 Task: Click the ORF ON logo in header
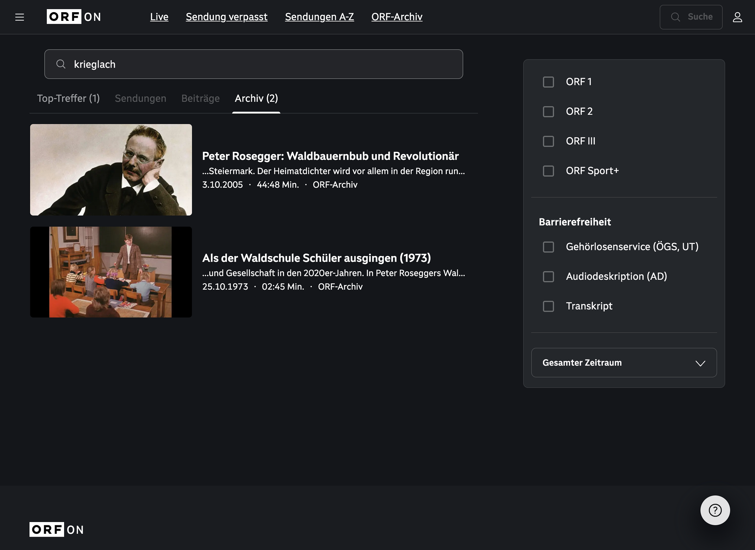click(x=74, y=17)
